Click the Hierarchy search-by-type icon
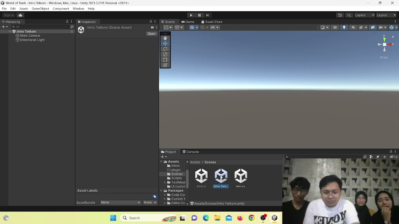This screenshot has height=224, width=399. coord(72,27)
